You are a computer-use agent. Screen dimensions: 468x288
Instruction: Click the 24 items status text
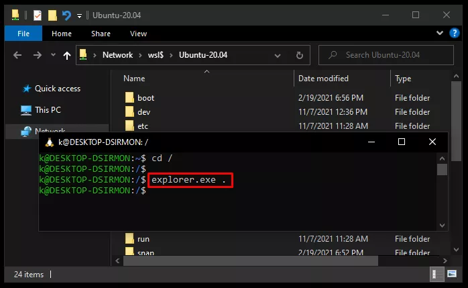coord(29,275)
